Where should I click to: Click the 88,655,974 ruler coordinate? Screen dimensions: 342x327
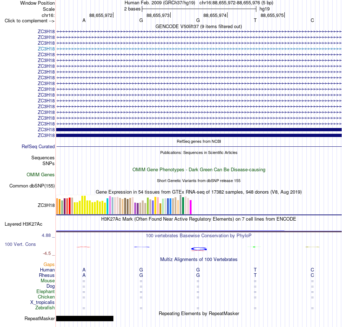click(215, 15)
